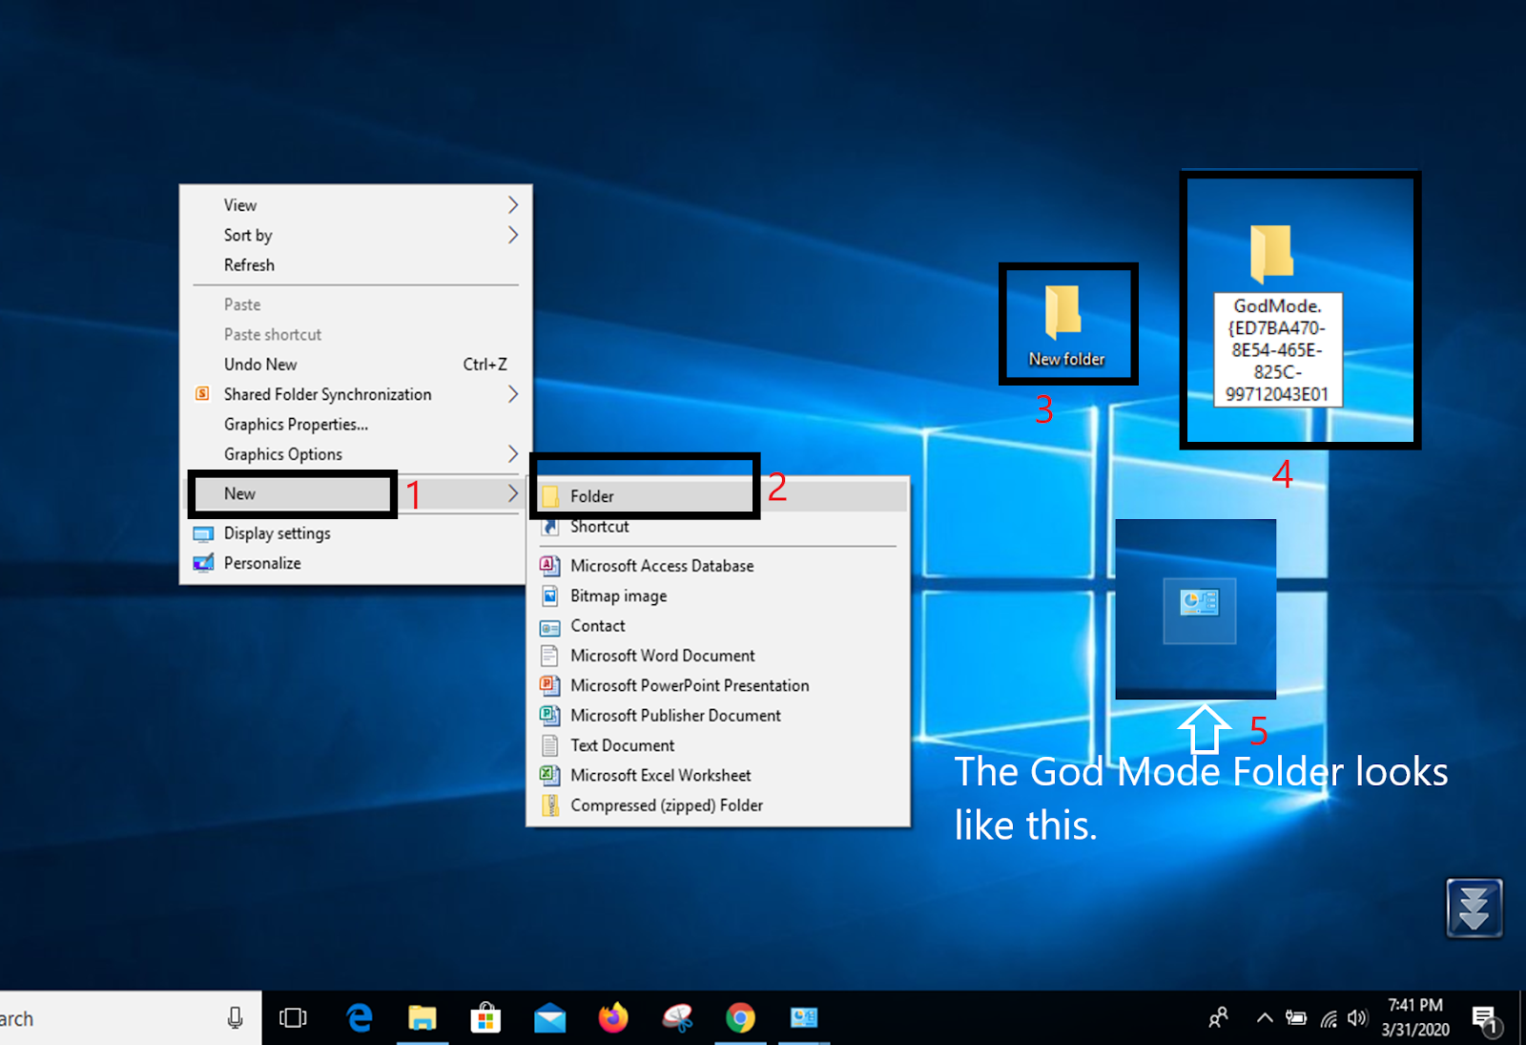
Task: Expand the View submenu
Action: (239, 204)
